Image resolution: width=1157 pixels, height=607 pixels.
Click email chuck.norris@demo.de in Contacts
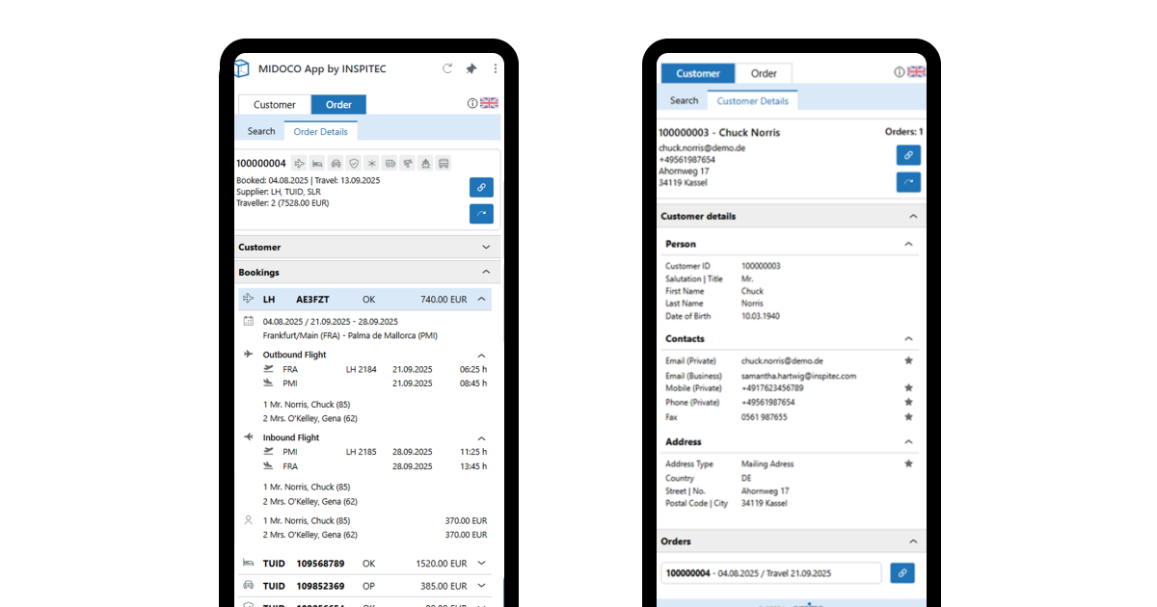click(x=782, y=360)
